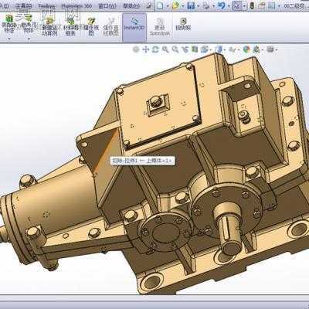
Task: Click the Undo arrow icon
Action: click(x=222, y=5)
